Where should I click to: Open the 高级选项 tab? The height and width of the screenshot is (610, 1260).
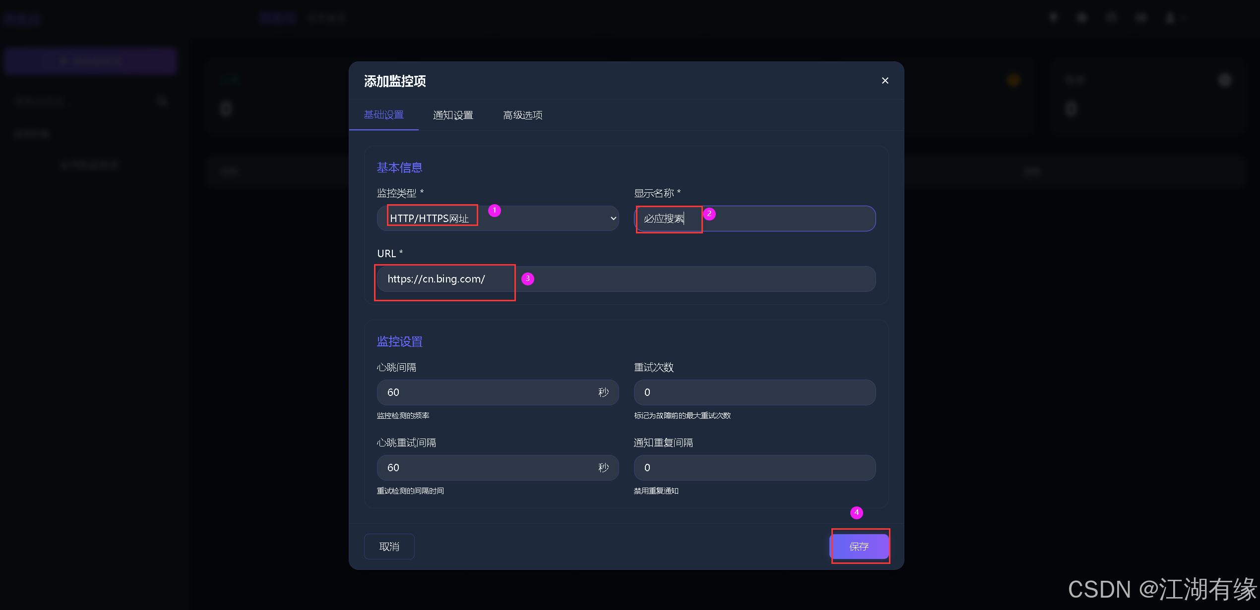[x=522, y=115]
